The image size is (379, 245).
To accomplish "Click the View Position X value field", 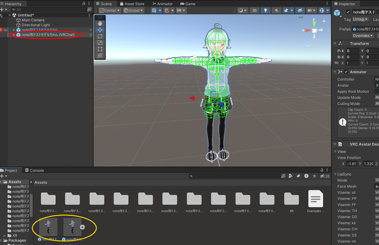I will 352,164.
